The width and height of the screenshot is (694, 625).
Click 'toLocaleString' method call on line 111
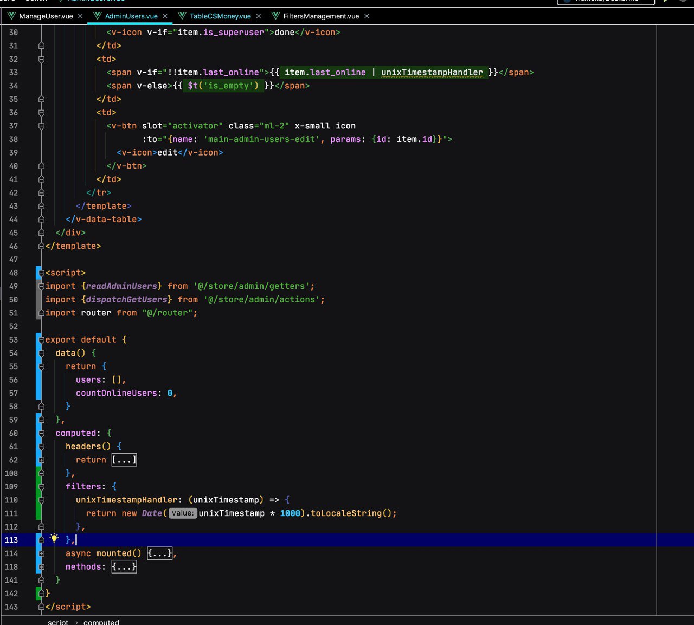(346, 513)
